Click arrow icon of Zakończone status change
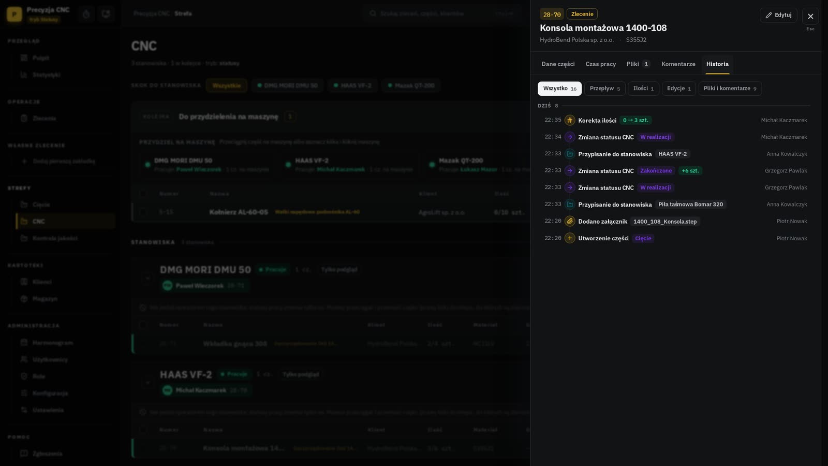The image size is (828, 466). click(570, 171)
